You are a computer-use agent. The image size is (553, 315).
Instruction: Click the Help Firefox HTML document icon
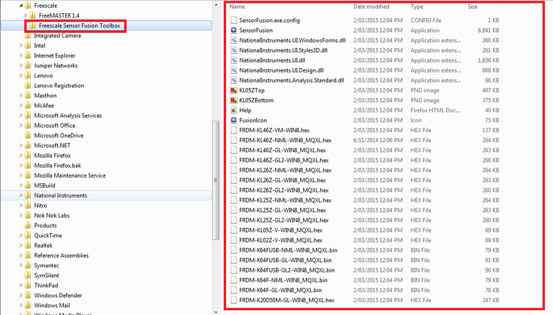point(234,110)
